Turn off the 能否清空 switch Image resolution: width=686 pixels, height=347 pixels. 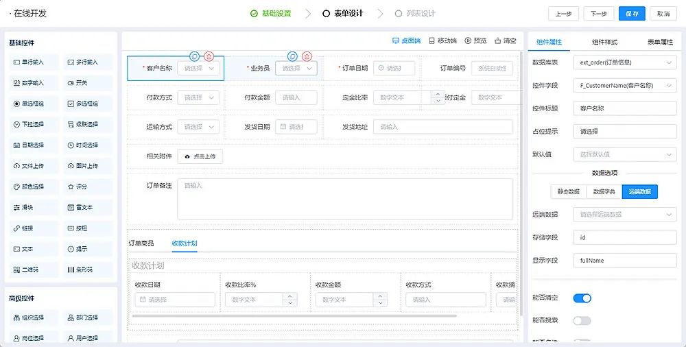pyautogui.click(x=582, y=298)
